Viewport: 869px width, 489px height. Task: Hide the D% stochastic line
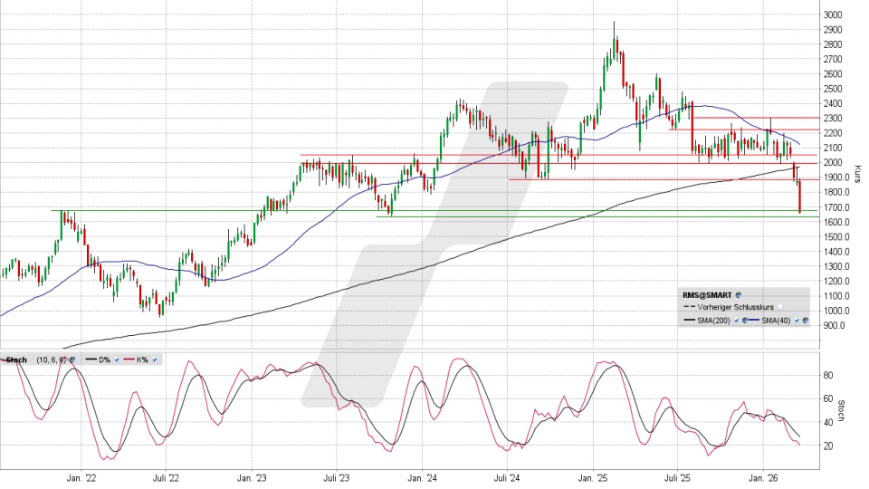(x=117, y=360)
